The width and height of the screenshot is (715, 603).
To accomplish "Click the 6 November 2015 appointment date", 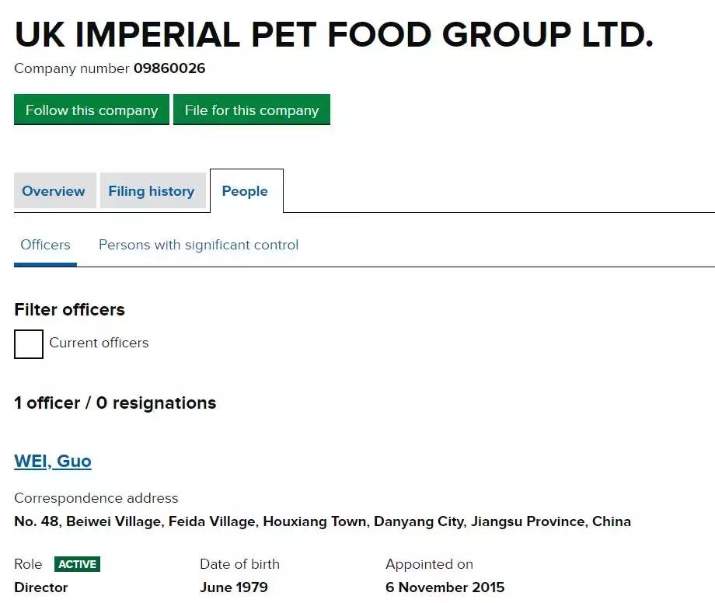I will pyautogui.click(x=445, y=587).
